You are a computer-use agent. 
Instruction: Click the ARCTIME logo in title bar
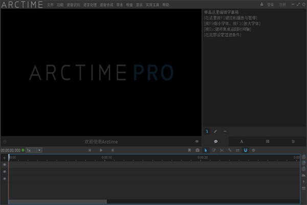(22, 5)
